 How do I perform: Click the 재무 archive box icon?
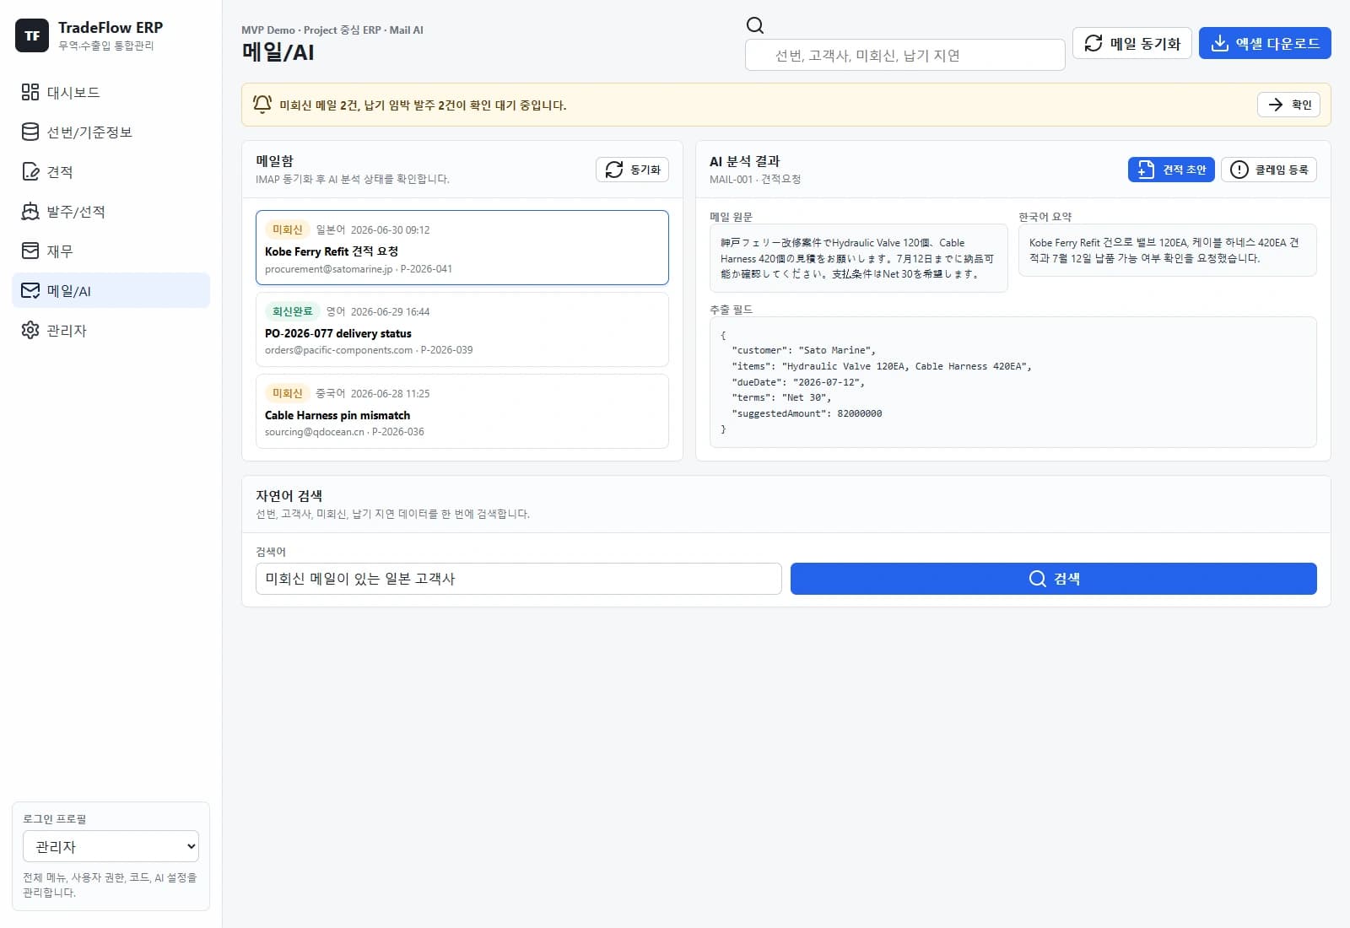(x=30, y=251)
